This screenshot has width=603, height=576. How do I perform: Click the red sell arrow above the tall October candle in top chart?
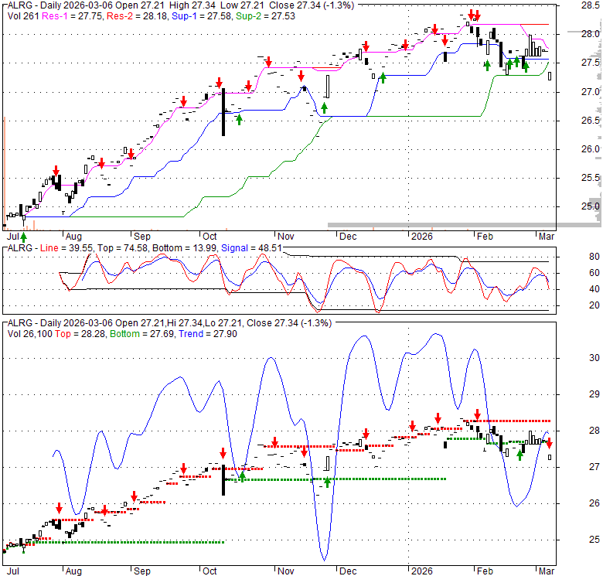(x=220, y=81)
